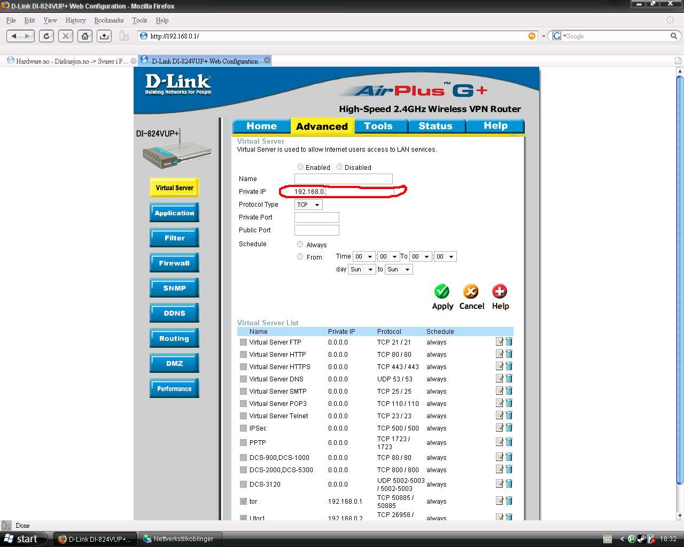Go to browser Home icon

point(85,36)
